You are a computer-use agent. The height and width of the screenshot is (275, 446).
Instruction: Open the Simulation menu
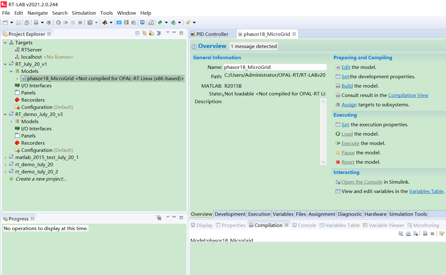(x=84, y=13)
